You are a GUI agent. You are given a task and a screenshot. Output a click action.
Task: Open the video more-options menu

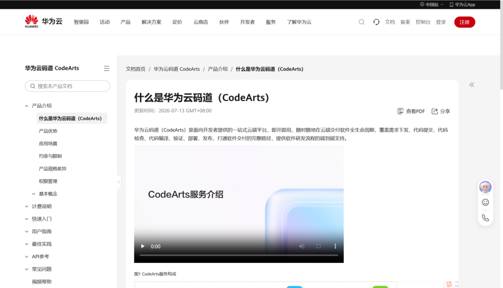coord(335,246)
